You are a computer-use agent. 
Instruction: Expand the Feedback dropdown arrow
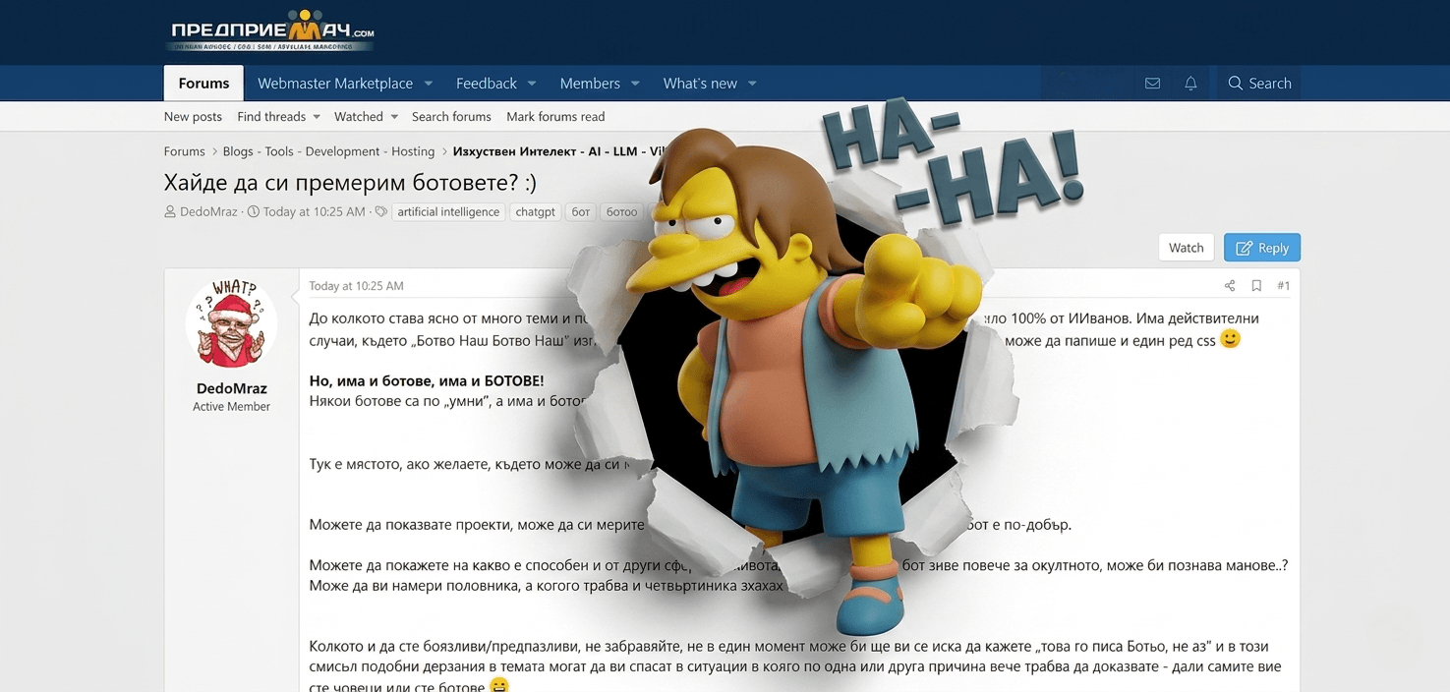coord(532,84)
